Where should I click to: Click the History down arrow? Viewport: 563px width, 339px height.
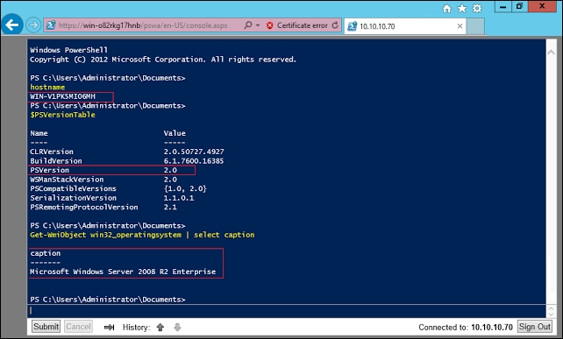tap(177, 327)
